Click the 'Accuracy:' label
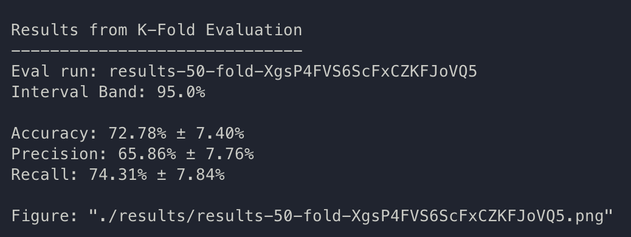This screenshot has height=237, width=631. point(54,134)
